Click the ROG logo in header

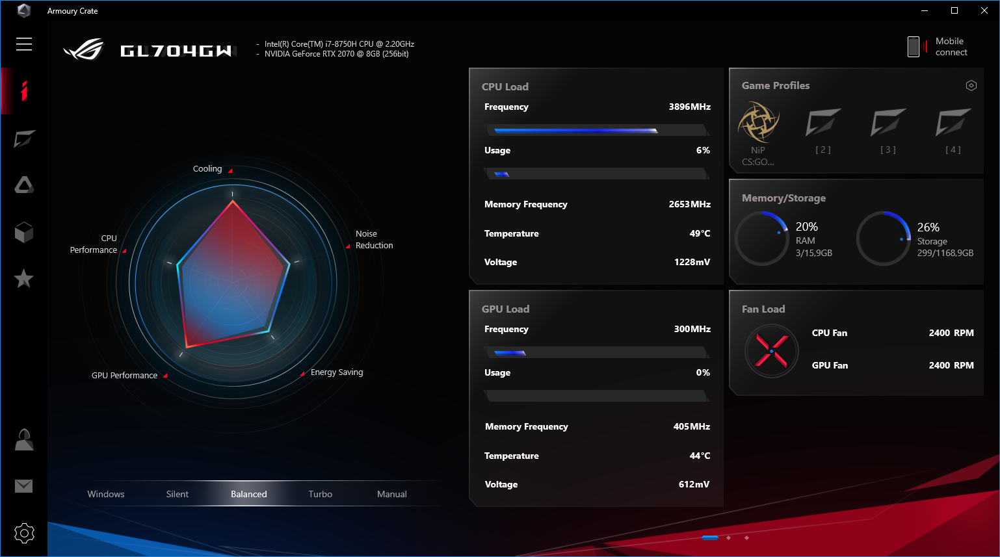(x=83, y=49)
